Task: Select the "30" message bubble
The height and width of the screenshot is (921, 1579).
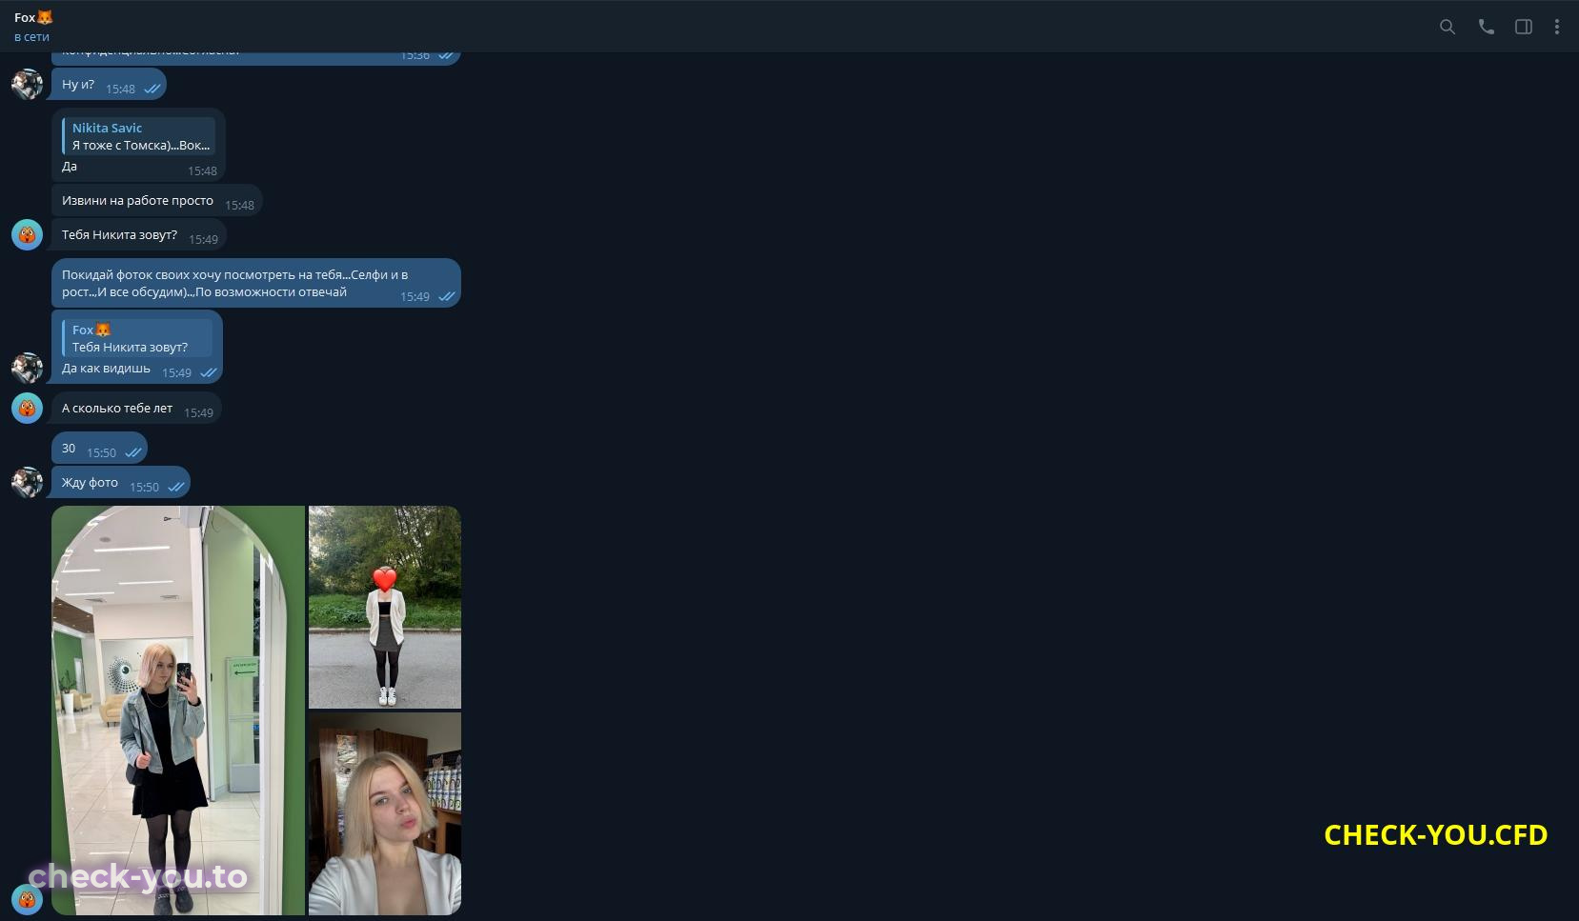Action: (99, 449)
